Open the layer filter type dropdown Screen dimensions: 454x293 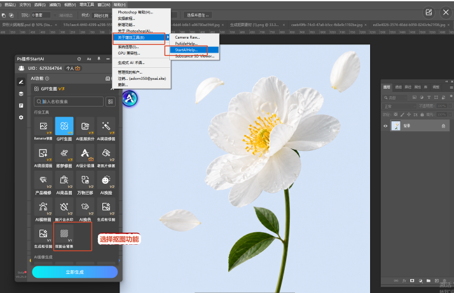click(x=396, y=98)
